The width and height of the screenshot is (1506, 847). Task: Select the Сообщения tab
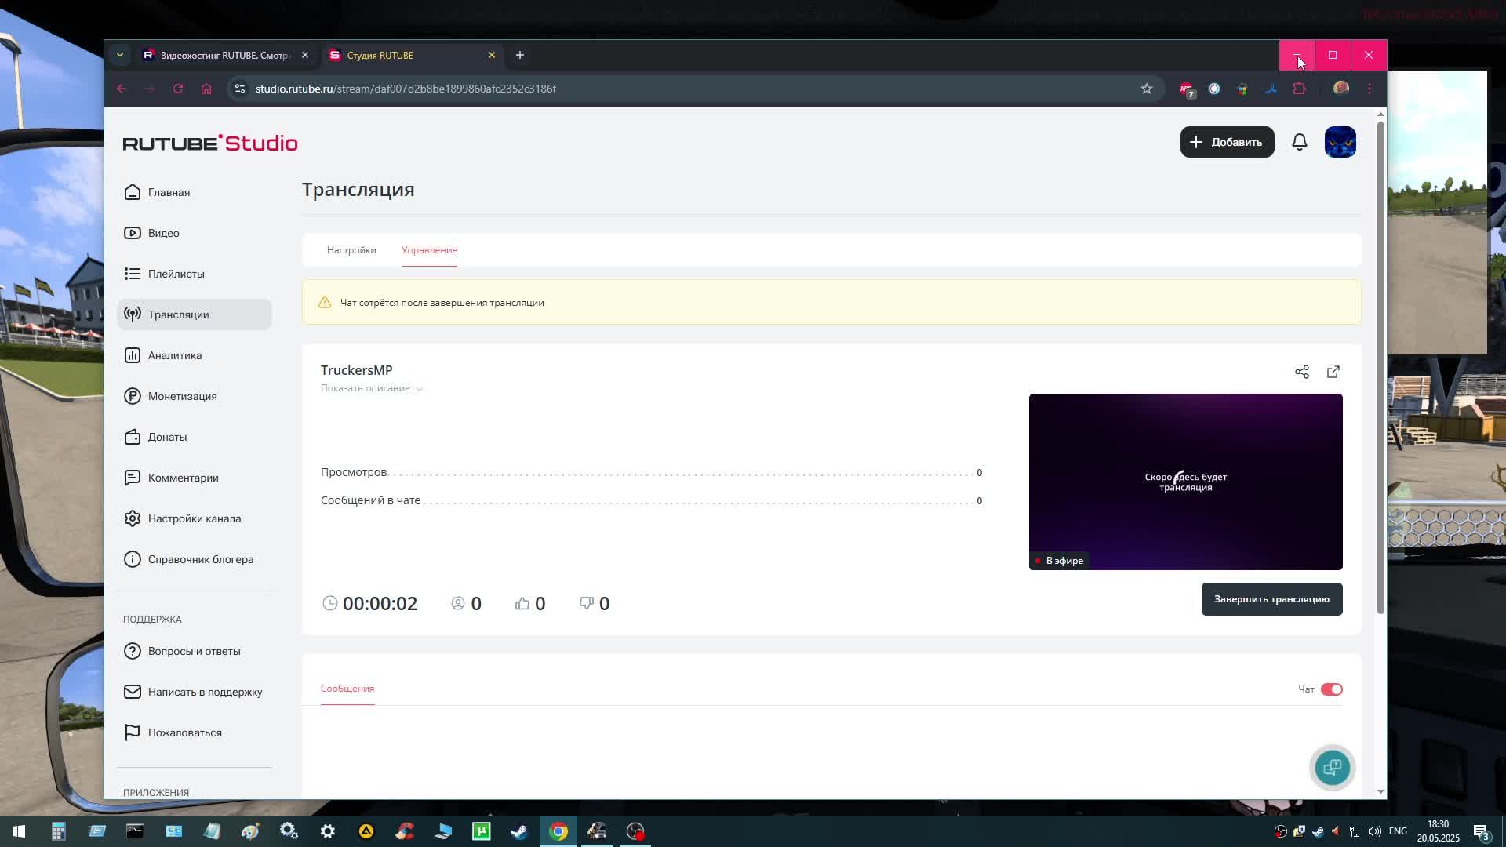pyautogui.click(x=347, y=689)
